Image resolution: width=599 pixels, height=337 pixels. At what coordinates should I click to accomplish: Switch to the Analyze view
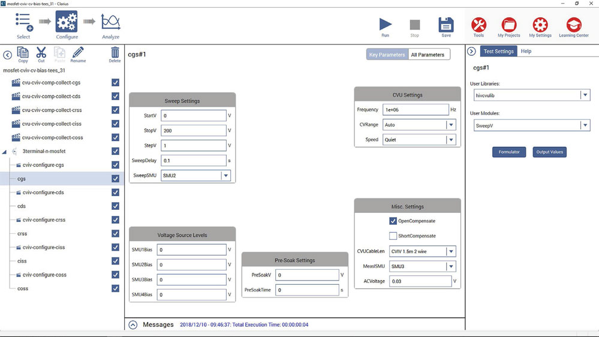(110, 24)
